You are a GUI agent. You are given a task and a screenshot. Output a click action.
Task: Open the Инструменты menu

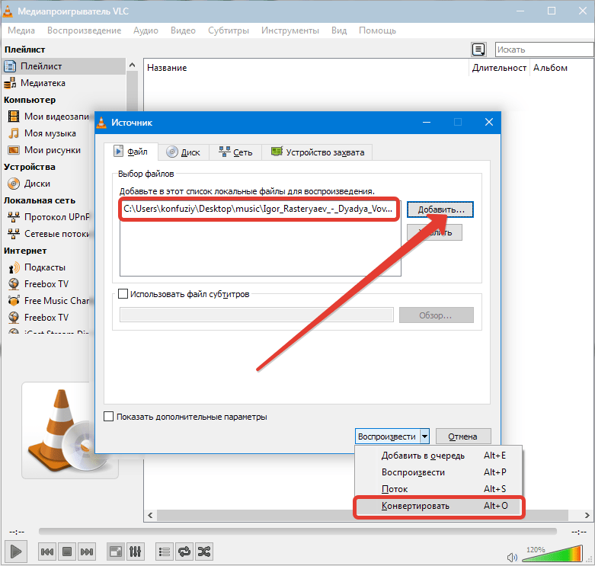point(290,30)
